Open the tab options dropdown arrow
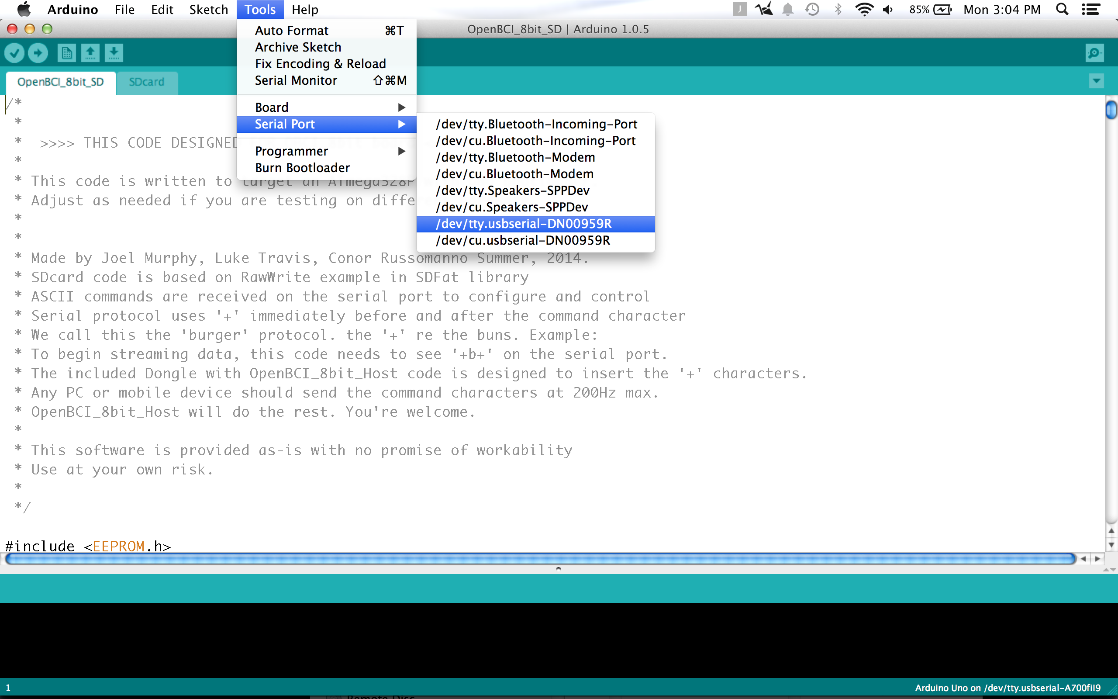Screen dimensions: 1118x699 tap(1096, 81)
